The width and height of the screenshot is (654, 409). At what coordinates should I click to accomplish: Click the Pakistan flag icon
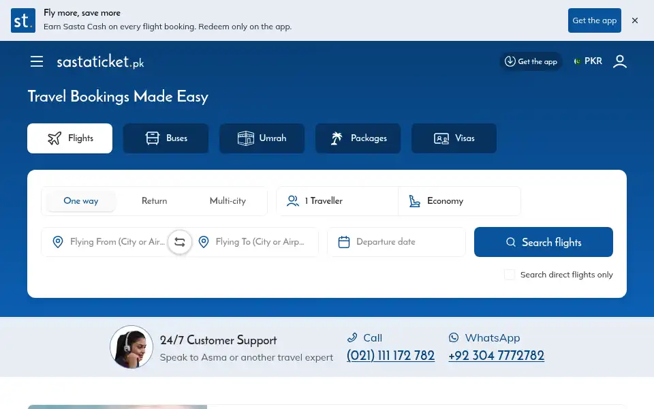pyautogui.click(x=577, y=61)
